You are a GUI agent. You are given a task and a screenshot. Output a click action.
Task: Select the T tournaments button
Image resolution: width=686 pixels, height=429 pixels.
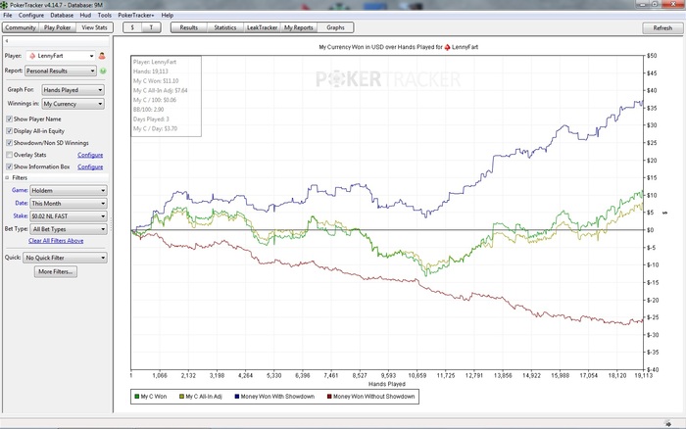pos(151,27)
